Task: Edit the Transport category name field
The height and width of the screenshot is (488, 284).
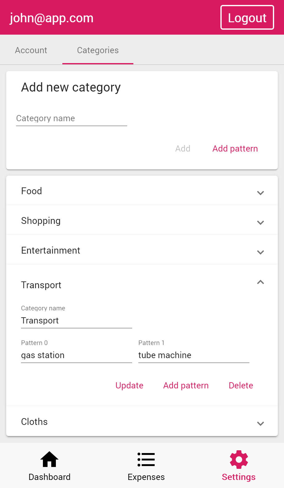Action: pyautogui.click(x=76, y=321)
